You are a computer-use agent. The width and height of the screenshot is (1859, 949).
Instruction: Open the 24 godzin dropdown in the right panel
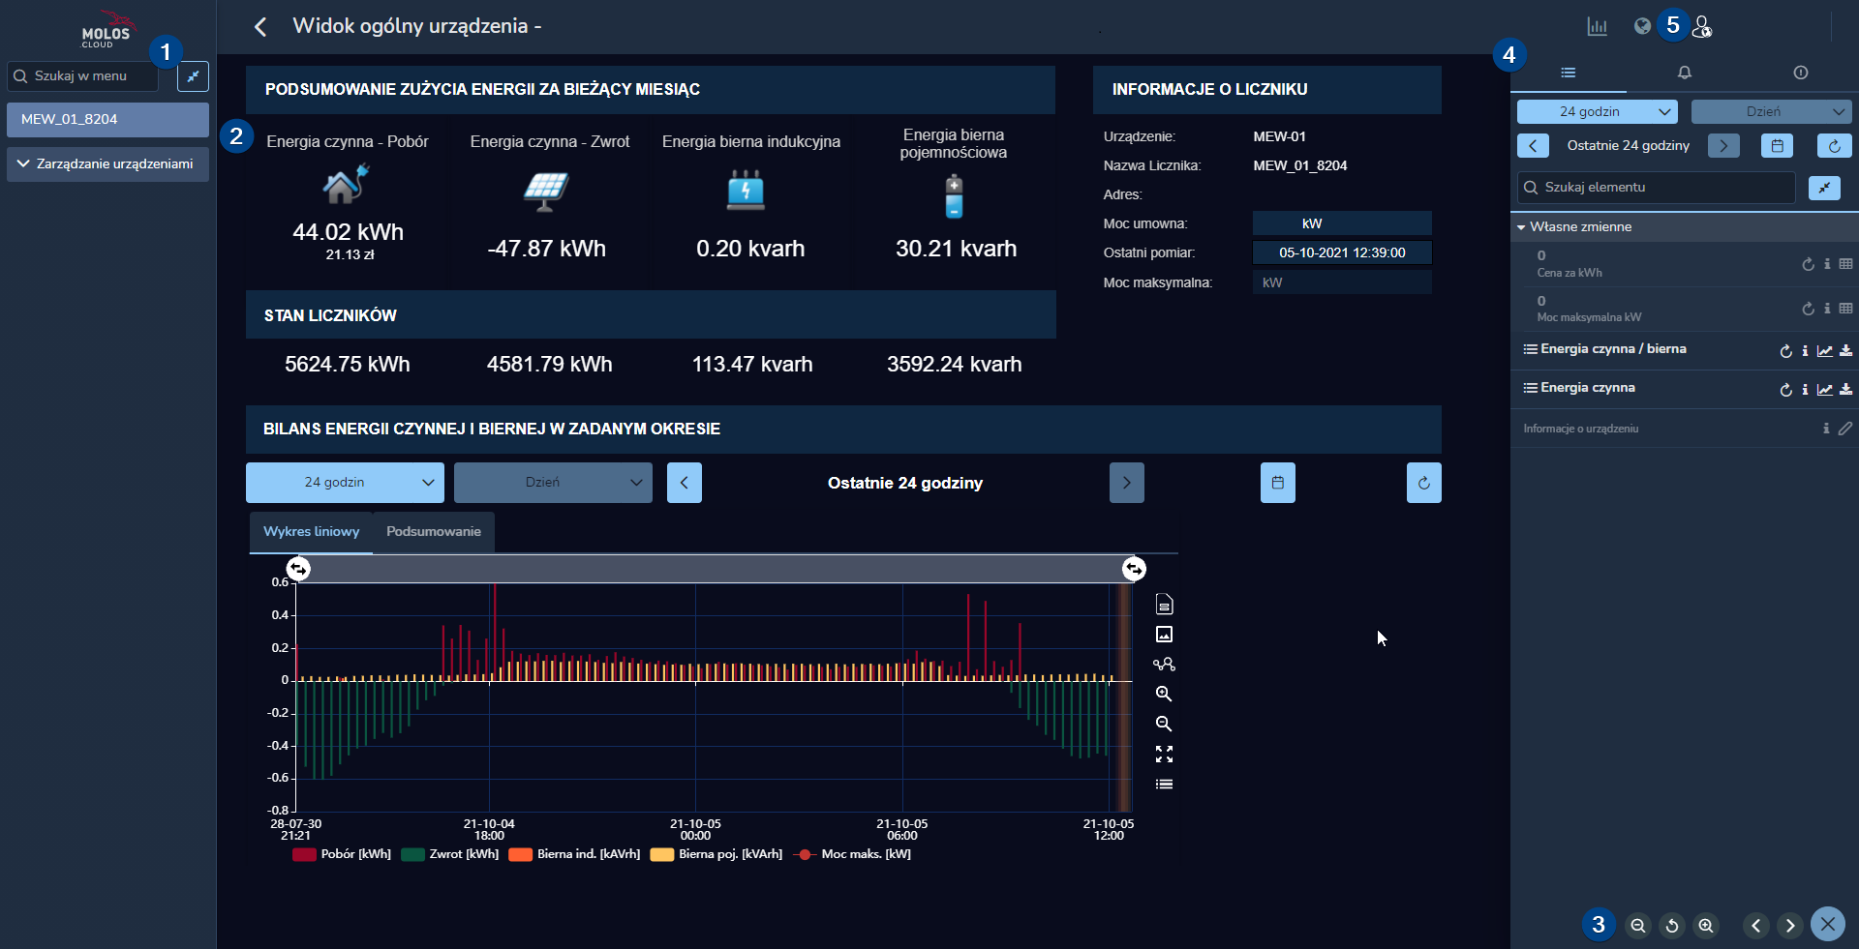coord(1598,112)
